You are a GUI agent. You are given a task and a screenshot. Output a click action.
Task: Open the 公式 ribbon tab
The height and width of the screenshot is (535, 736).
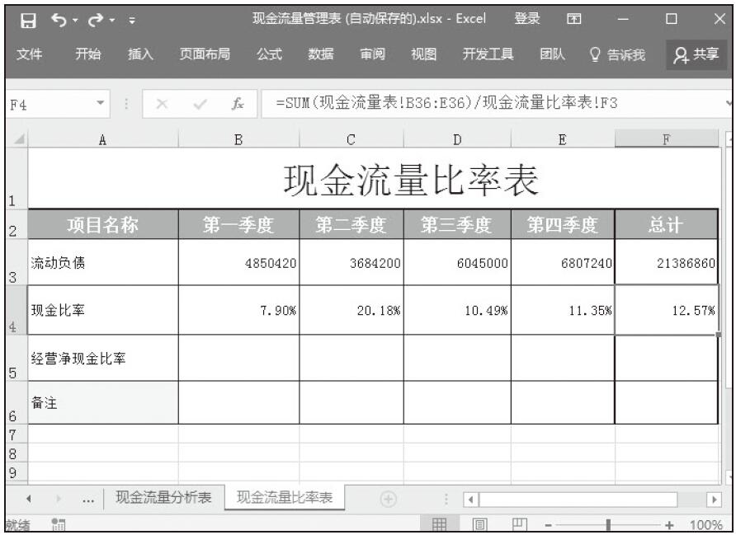pyautogui.click(x=269, y=54)
